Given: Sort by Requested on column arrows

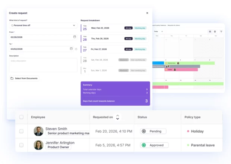Looking at the screenshot, I should tap(118, 117).
